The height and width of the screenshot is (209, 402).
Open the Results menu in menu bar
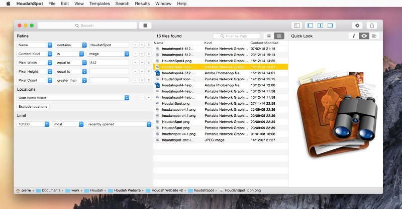point(142,4)
